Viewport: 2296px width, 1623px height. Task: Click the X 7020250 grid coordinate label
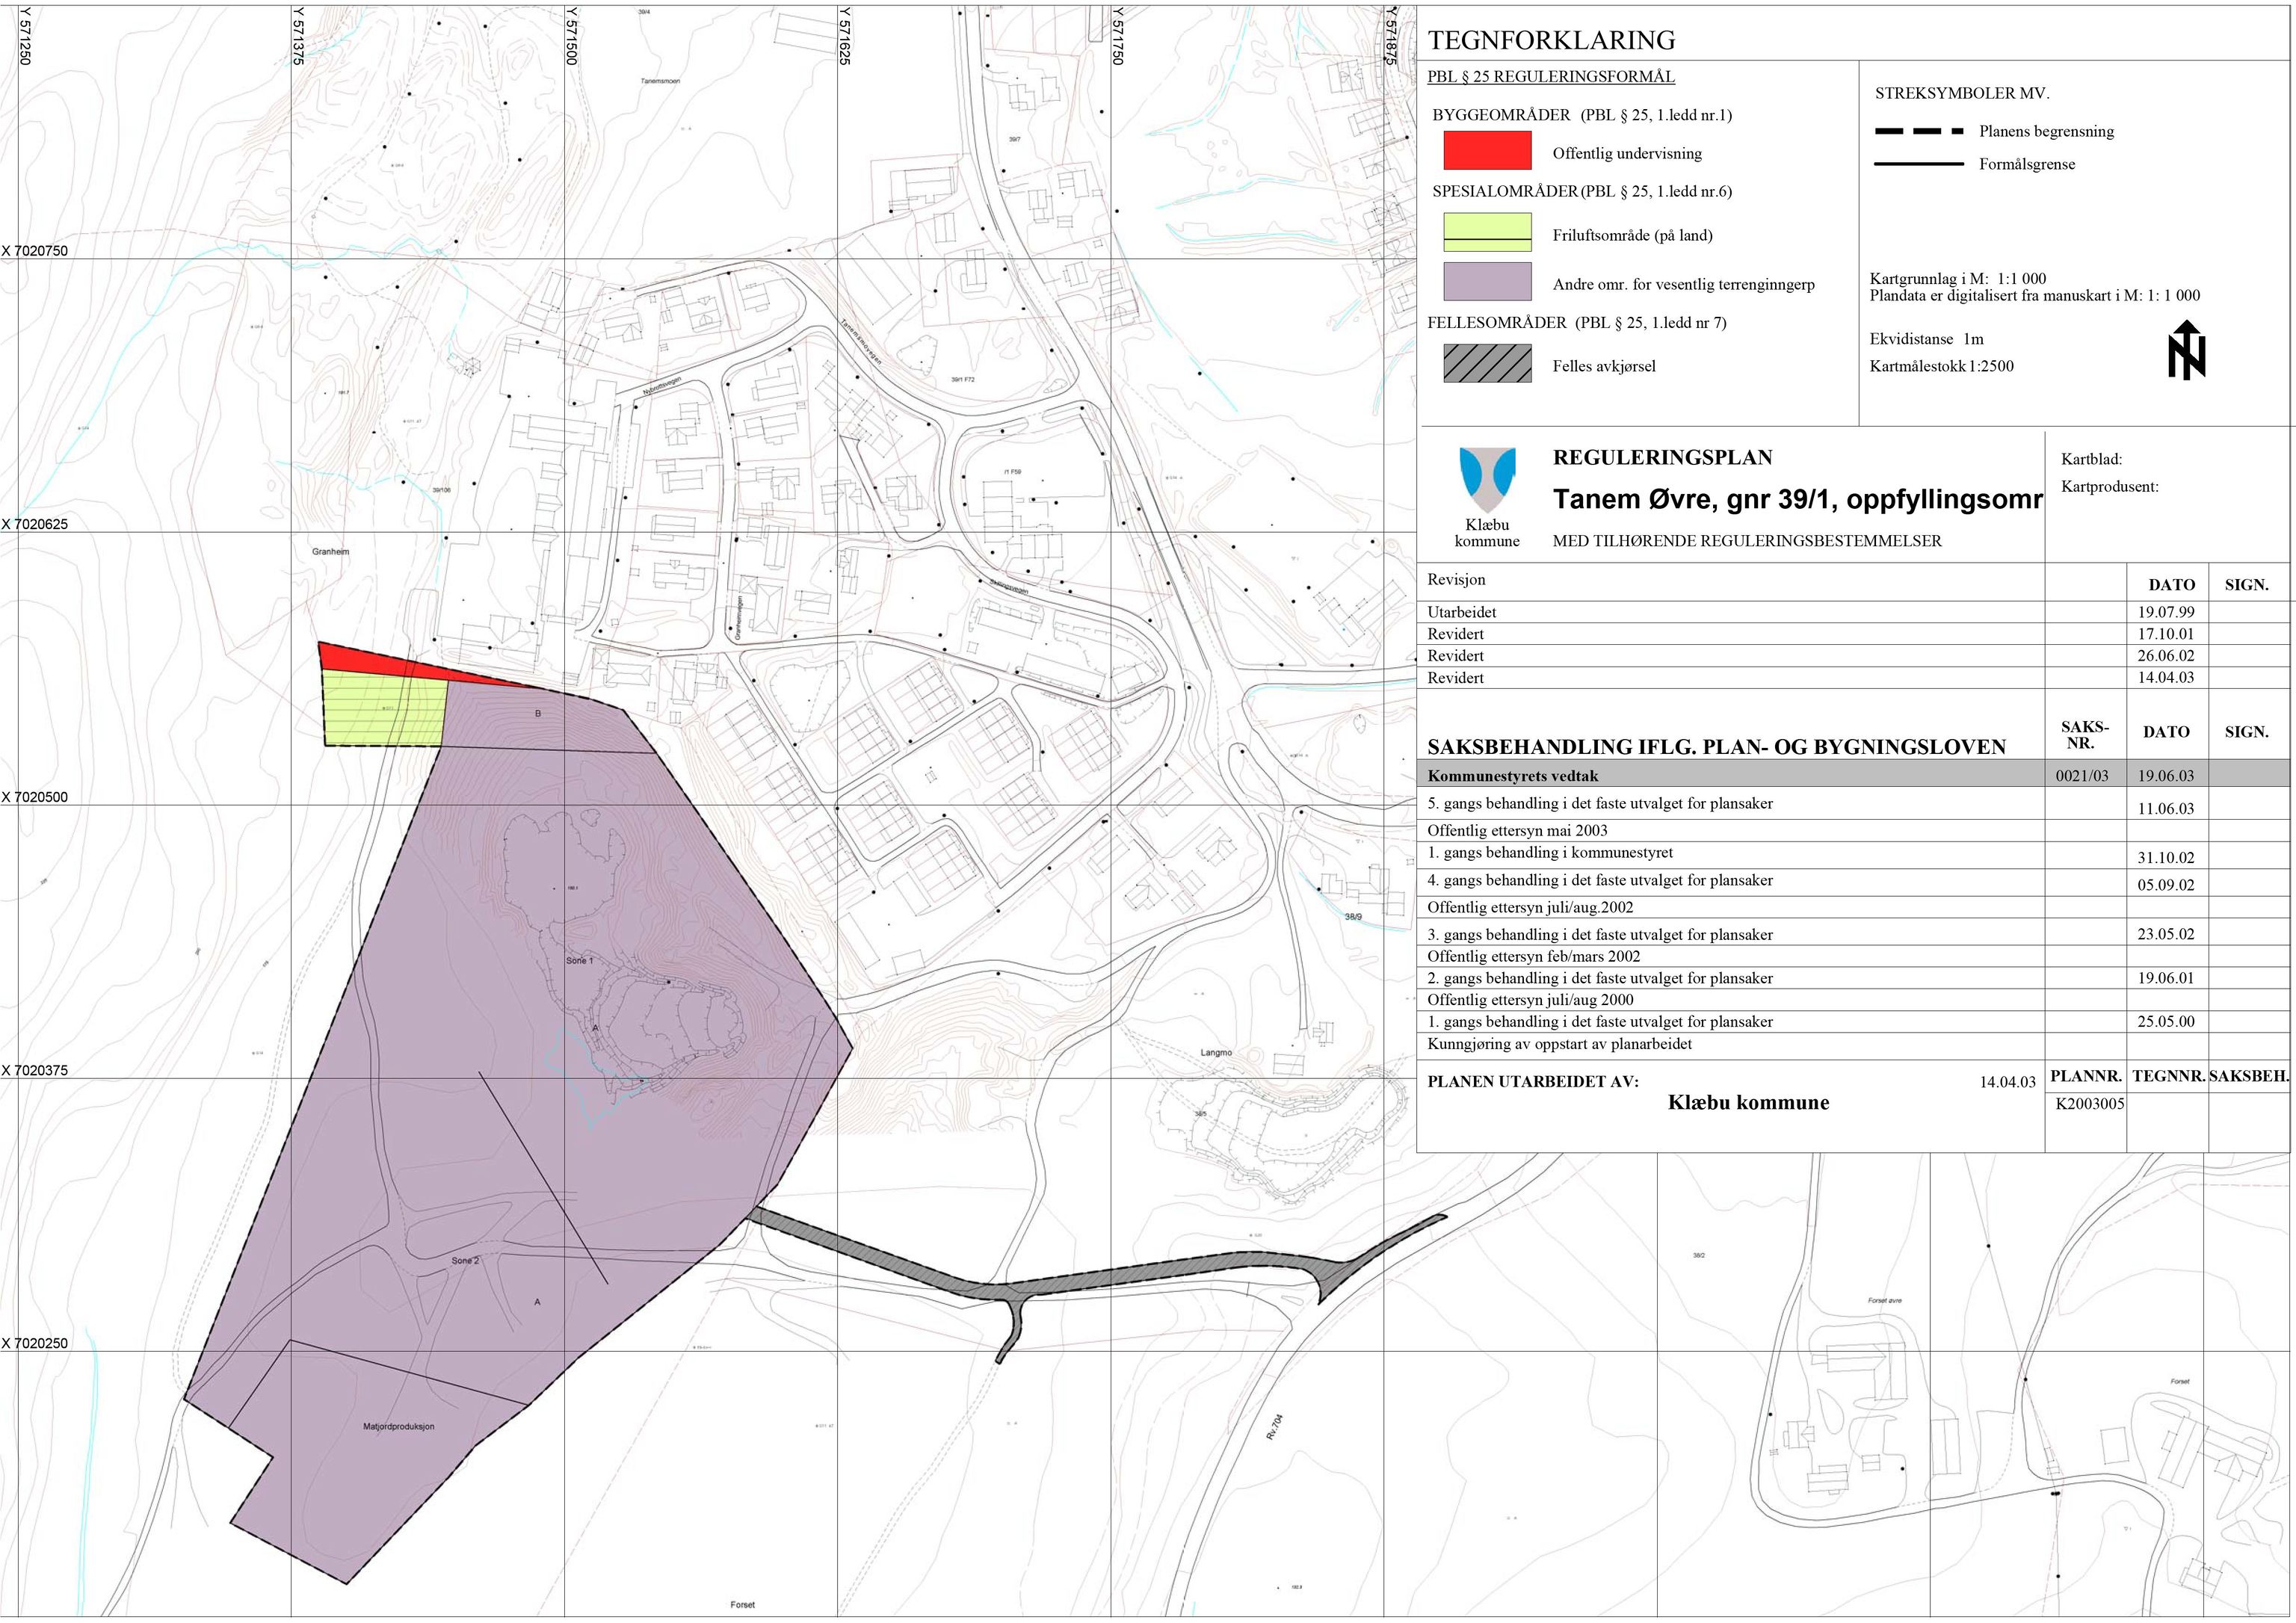click(35, 1344)
